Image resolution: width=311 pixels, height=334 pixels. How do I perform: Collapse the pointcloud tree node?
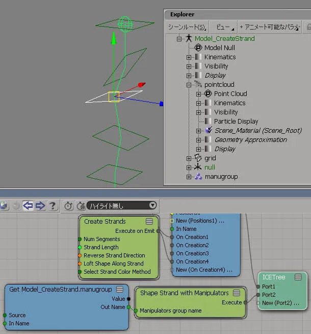coord(189,85)
